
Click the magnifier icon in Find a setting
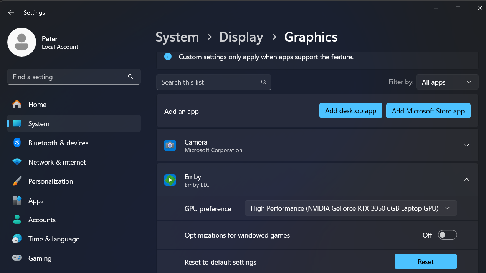131,77
